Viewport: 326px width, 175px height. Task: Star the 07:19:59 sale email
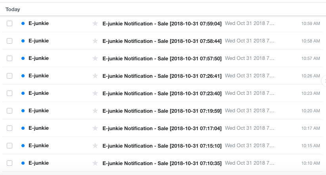pyautogui.click(x=95, y=111)
